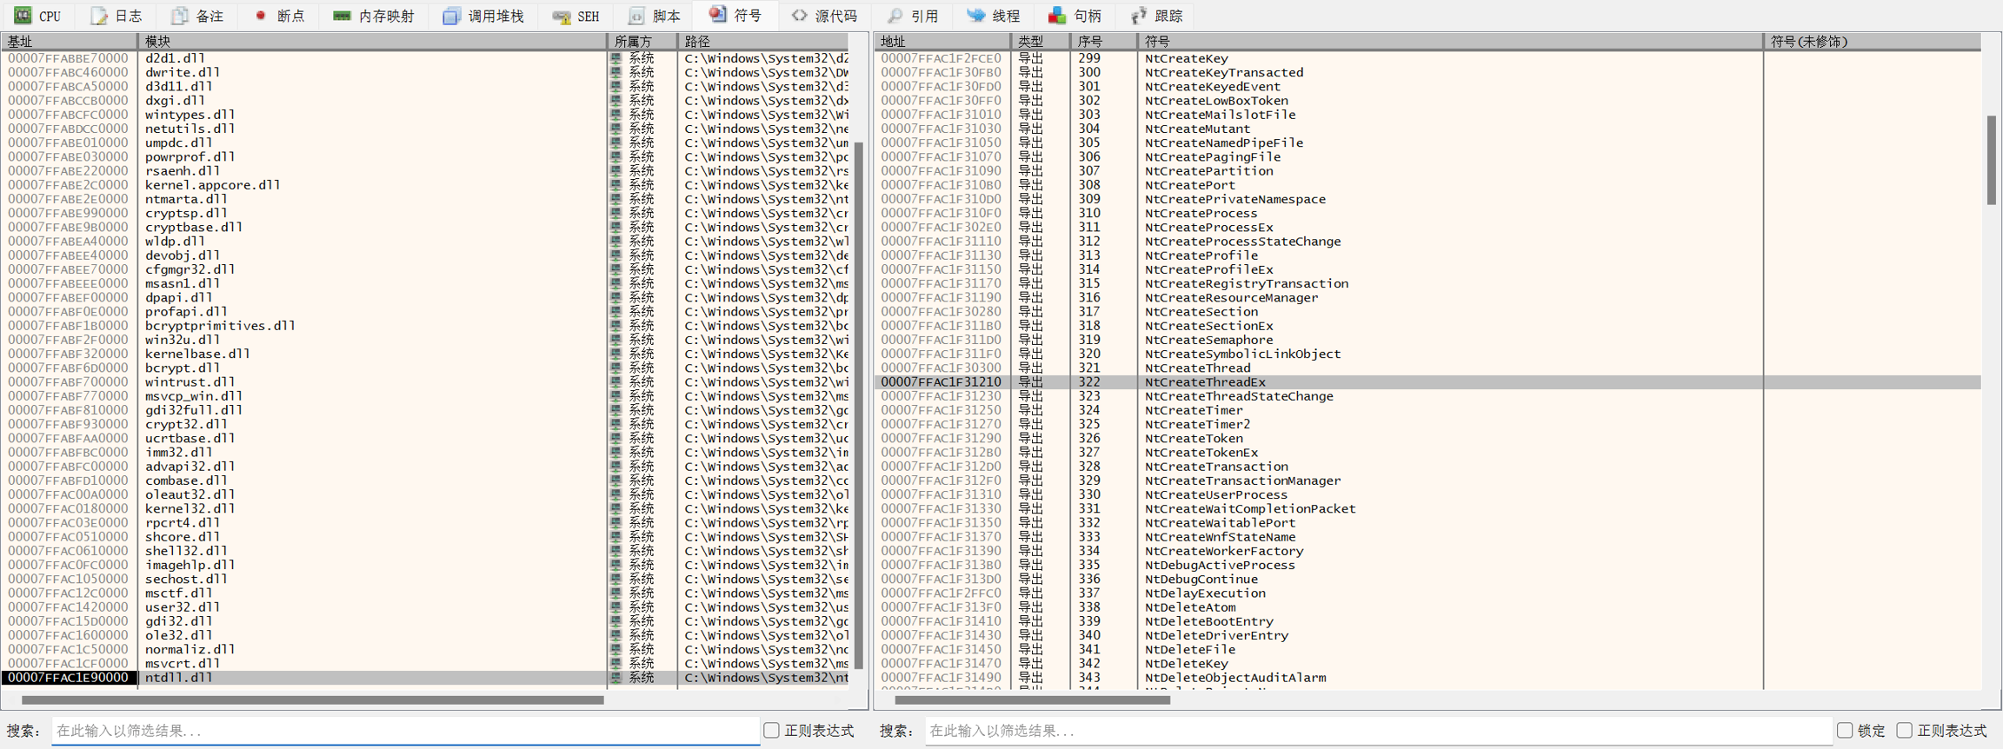Sort symbols by 地址 column header
Viewport: 2003px width, 749px height.
pos(942,41)
